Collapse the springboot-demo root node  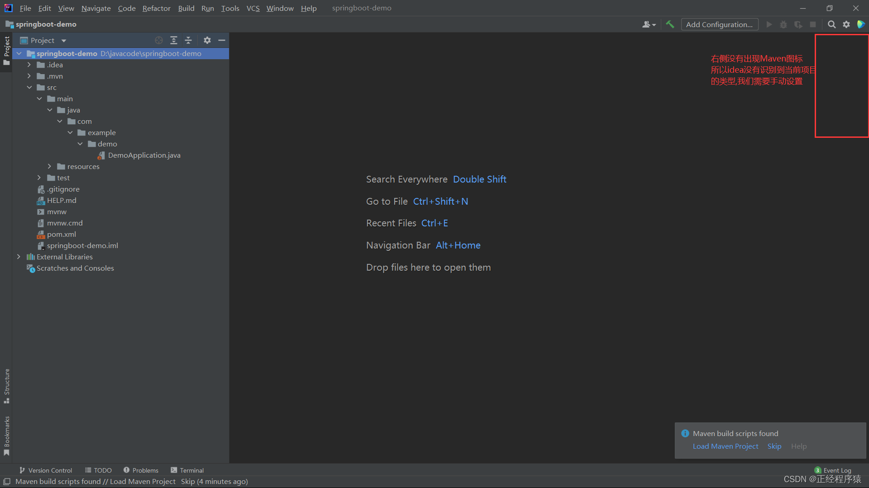[19, 53]
